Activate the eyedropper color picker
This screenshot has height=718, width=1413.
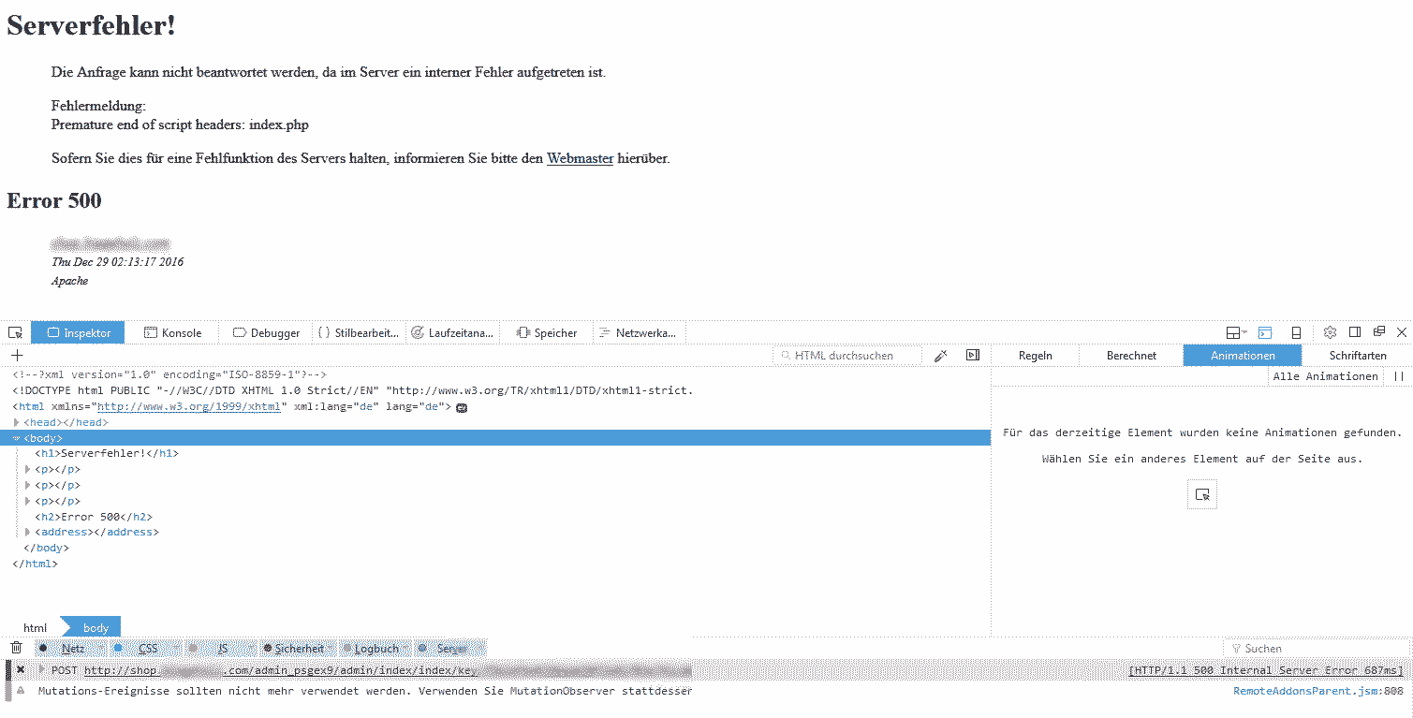[x=940, y=355]
